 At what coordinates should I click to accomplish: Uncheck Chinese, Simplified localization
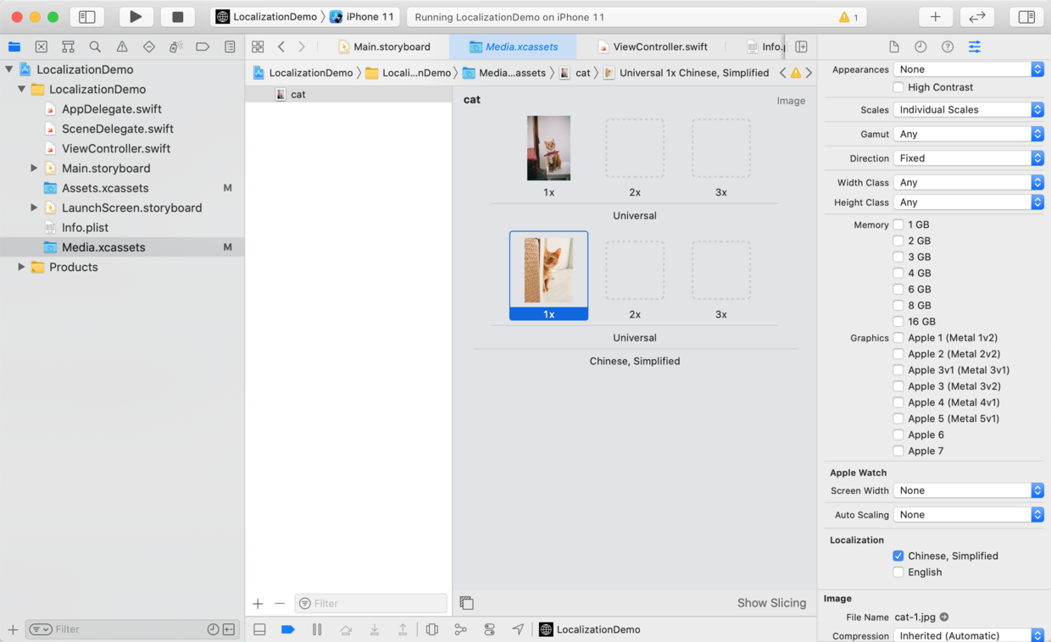898,556
